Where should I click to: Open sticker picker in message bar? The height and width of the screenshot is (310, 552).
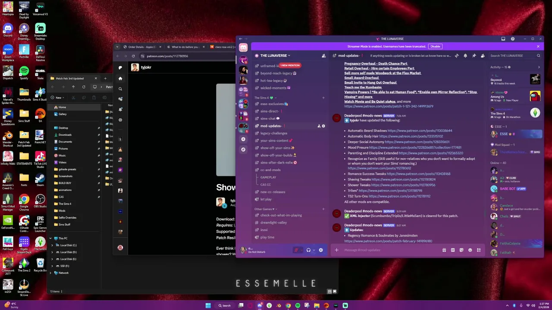461,250
